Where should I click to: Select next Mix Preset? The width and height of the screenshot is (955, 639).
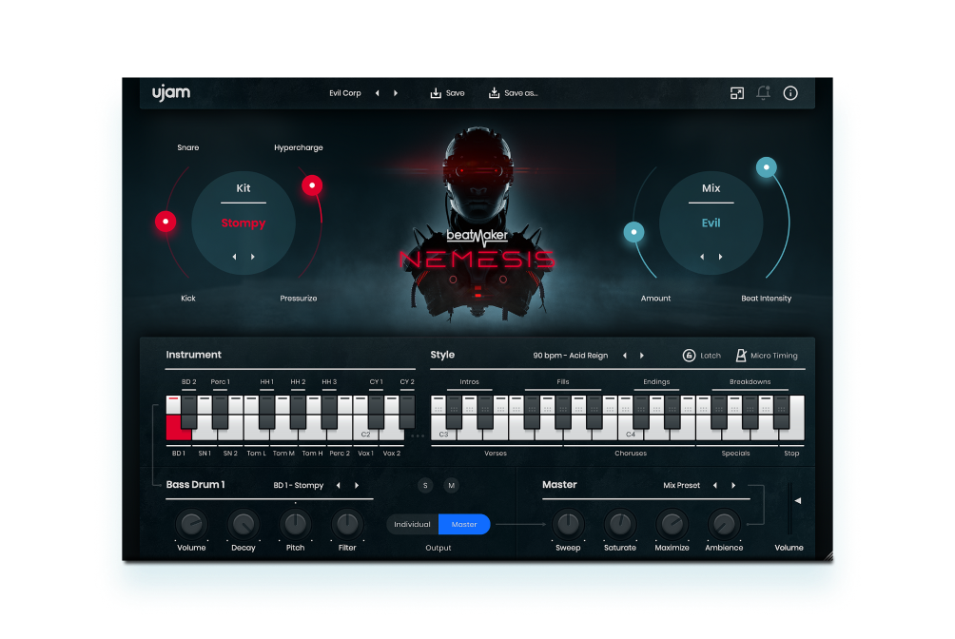click(x=734, y=486)
